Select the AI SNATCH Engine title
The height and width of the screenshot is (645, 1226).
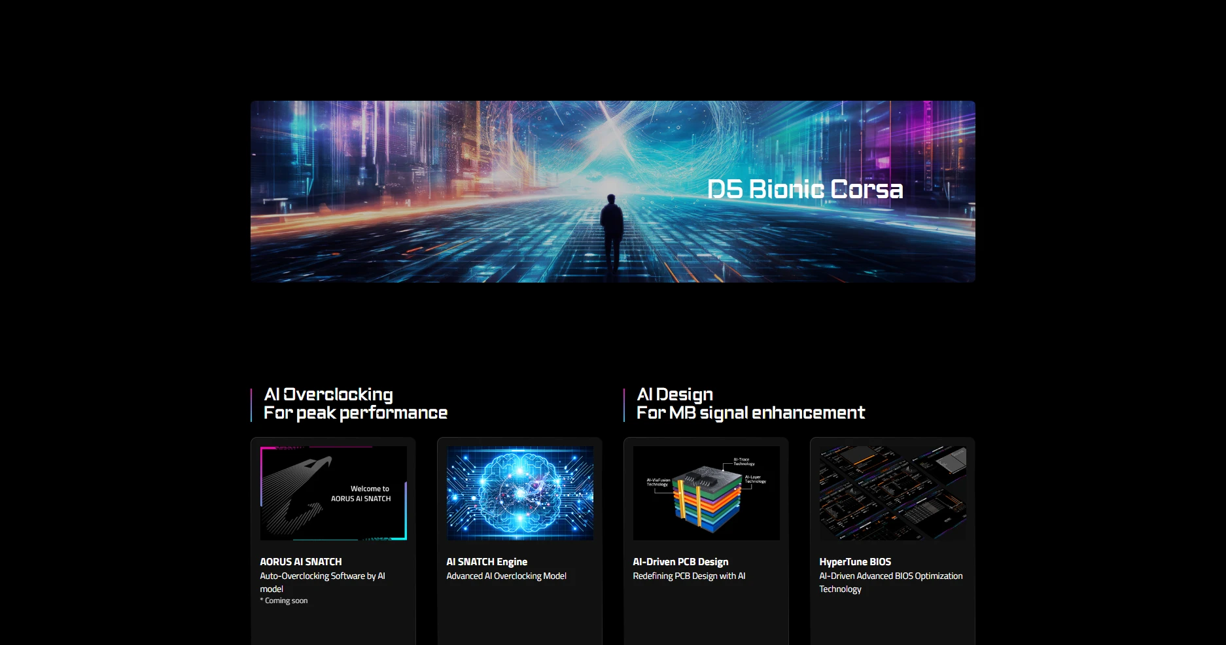(x=487, y=562)
